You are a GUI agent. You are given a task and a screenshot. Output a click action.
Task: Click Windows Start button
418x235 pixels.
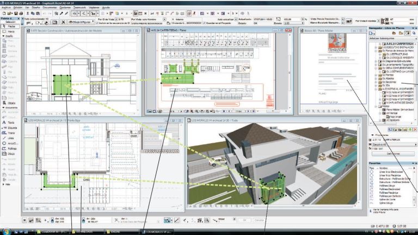pyautogui.click(x=6, y=232)
